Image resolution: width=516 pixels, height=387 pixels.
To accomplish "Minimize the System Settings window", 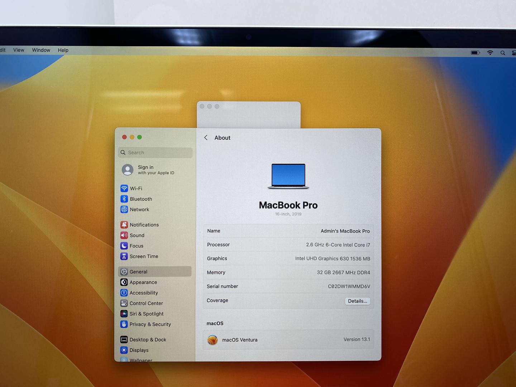I will [132, 137].
